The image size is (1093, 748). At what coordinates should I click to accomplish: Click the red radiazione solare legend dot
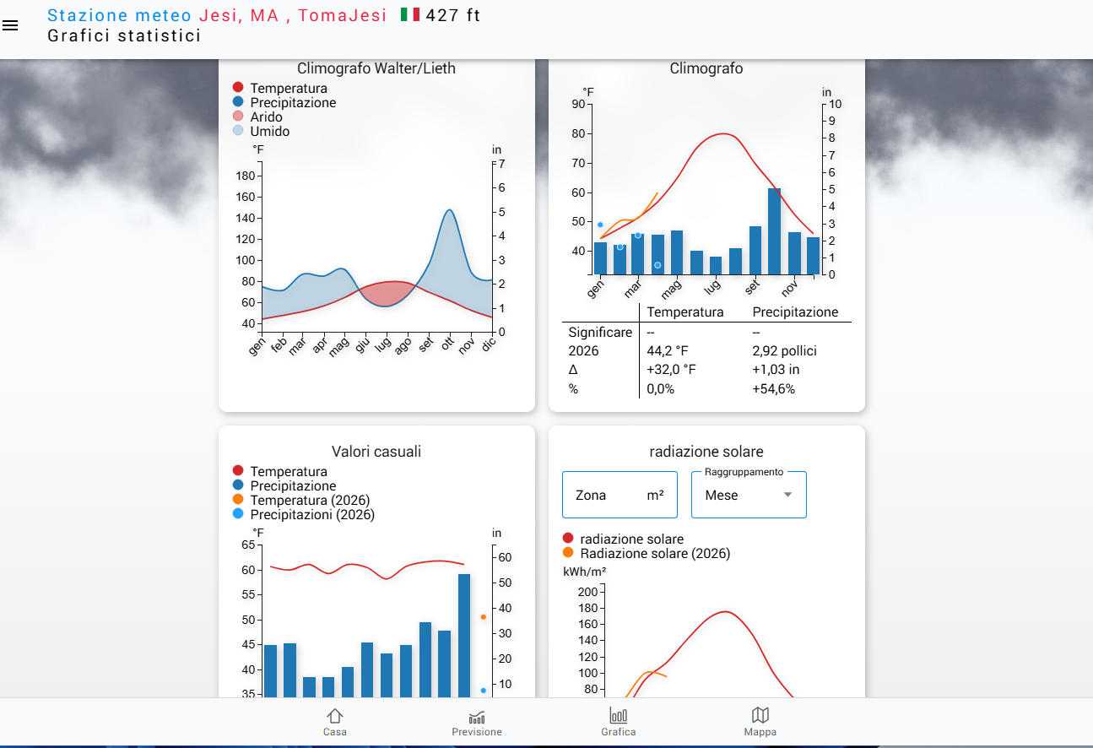point(568,539)
